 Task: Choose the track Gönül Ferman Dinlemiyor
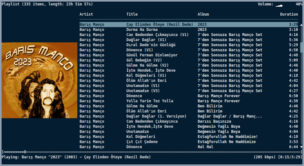click(152, 55)
